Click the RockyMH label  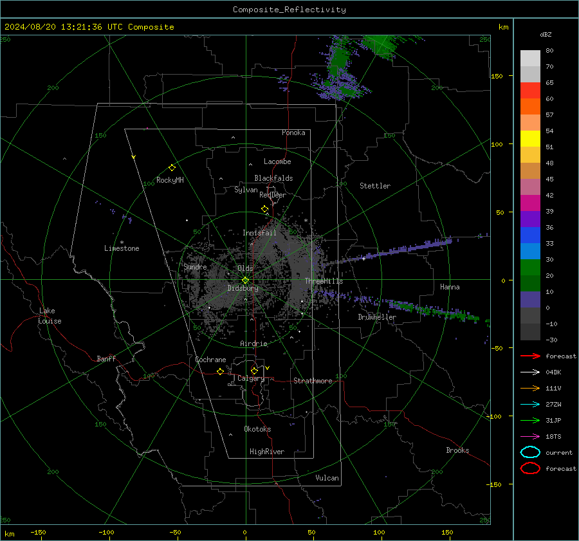pos(170,180)
